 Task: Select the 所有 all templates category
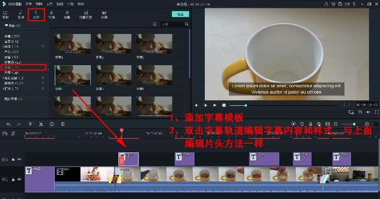12,36
